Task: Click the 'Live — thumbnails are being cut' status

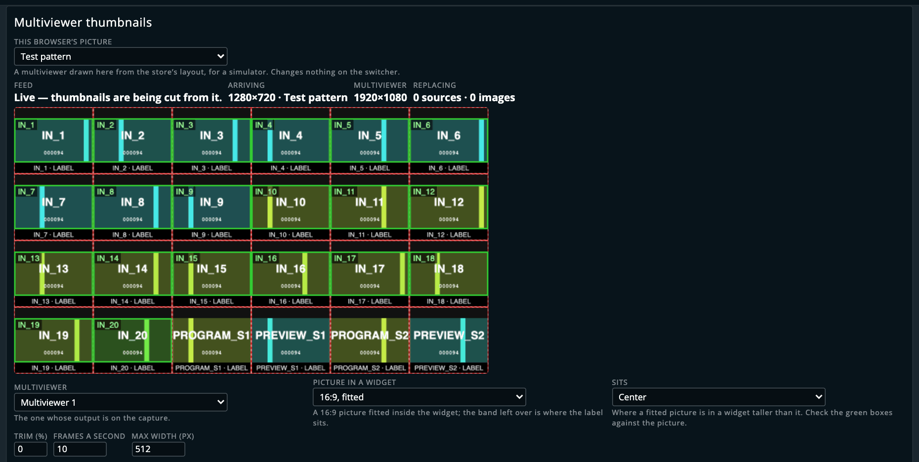Action: tap(118, 98)
